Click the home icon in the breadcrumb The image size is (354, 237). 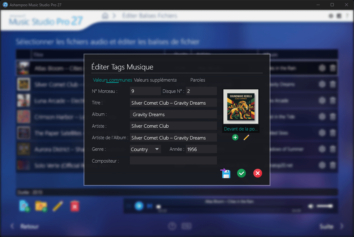(105, 16)
